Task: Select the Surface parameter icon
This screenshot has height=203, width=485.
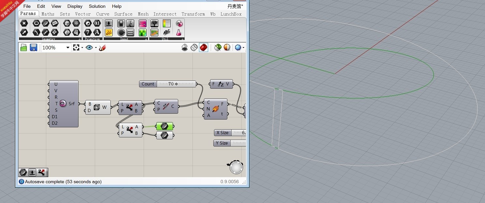Action: (x=55, y=23)
